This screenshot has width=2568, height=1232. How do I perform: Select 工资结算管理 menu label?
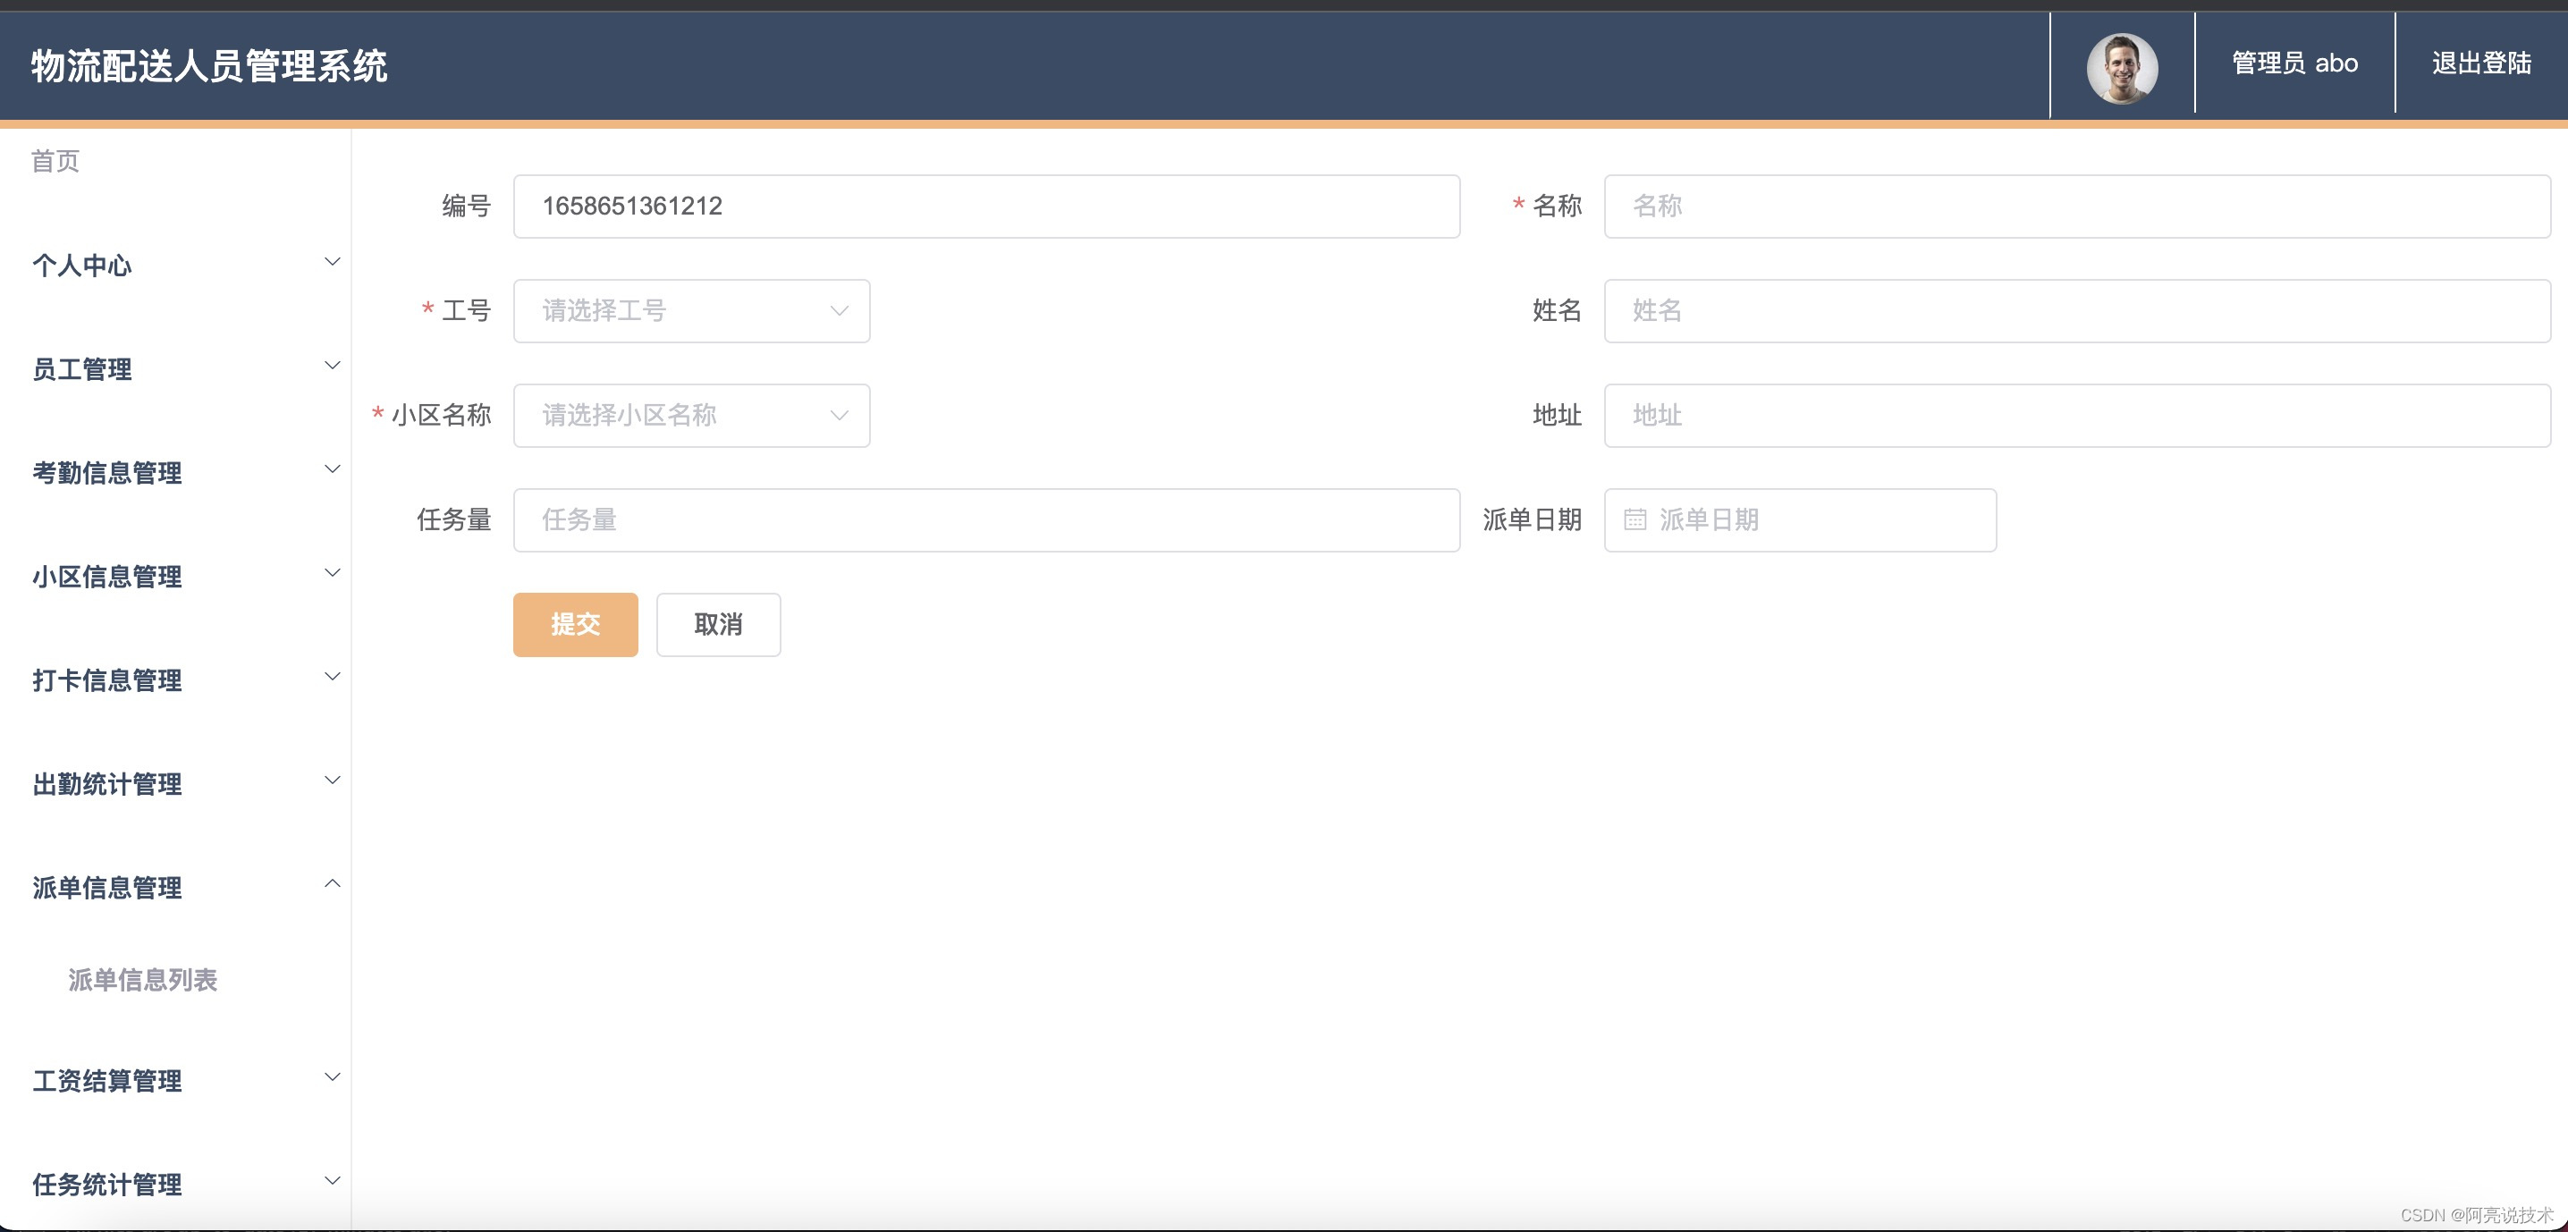106,1081
